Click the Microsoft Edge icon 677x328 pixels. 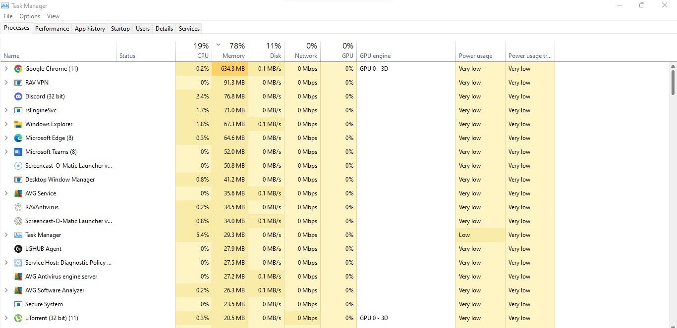click(18, 138)
